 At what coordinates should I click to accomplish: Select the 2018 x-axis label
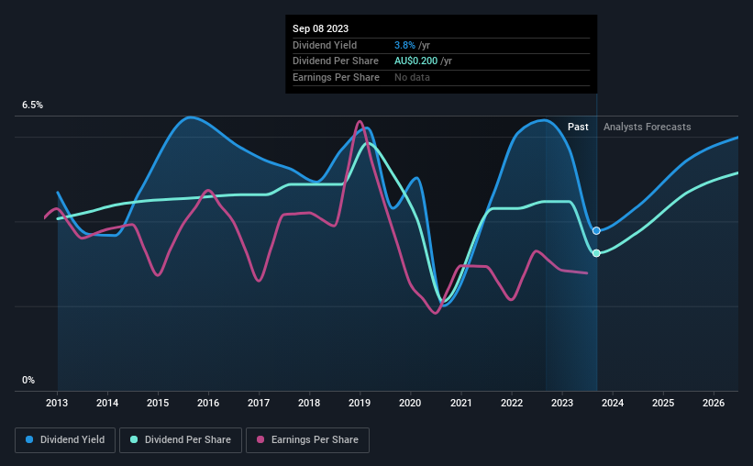pyautogui.click(x=309, y=403)
